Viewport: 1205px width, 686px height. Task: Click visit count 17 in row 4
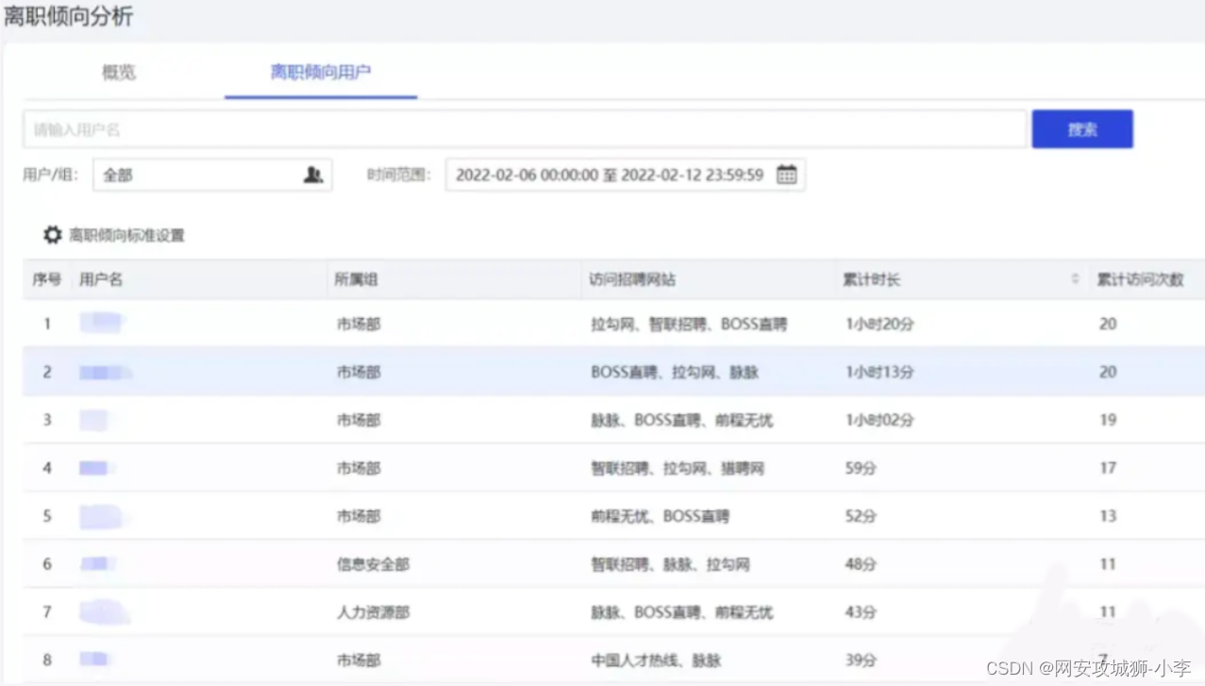tap(1108, 468)
